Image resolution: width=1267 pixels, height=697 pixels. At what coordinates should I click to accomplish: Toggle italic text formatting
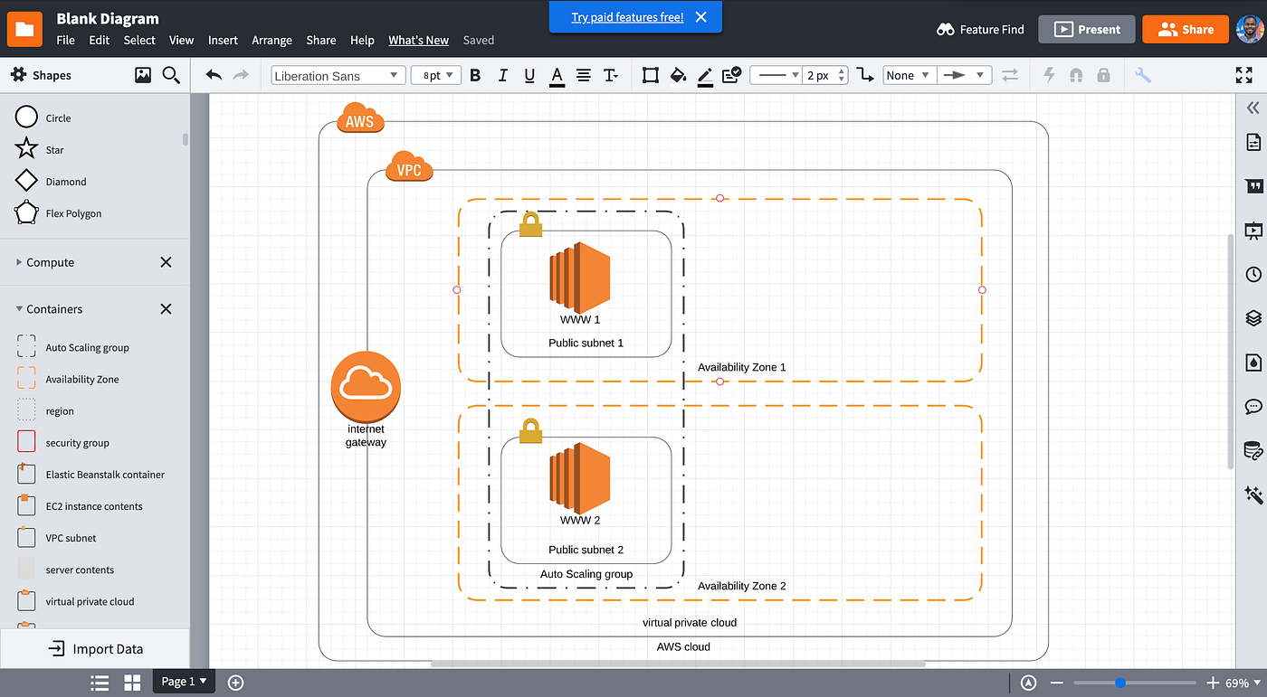(502, 75)
